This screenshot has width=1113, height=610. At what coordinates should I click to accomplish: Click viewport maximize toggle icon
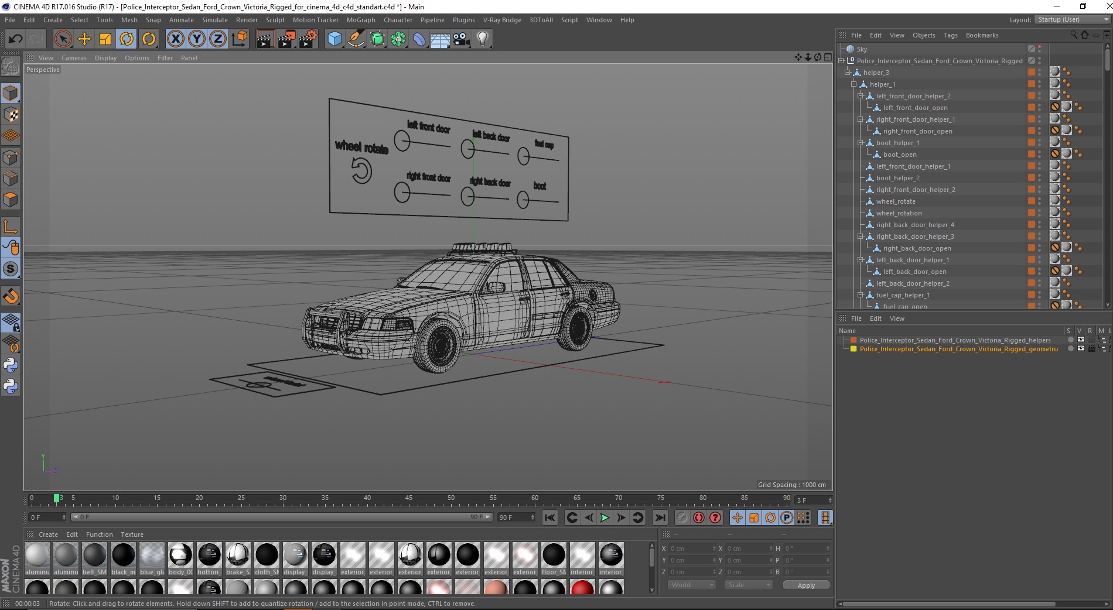coord(828,57)
